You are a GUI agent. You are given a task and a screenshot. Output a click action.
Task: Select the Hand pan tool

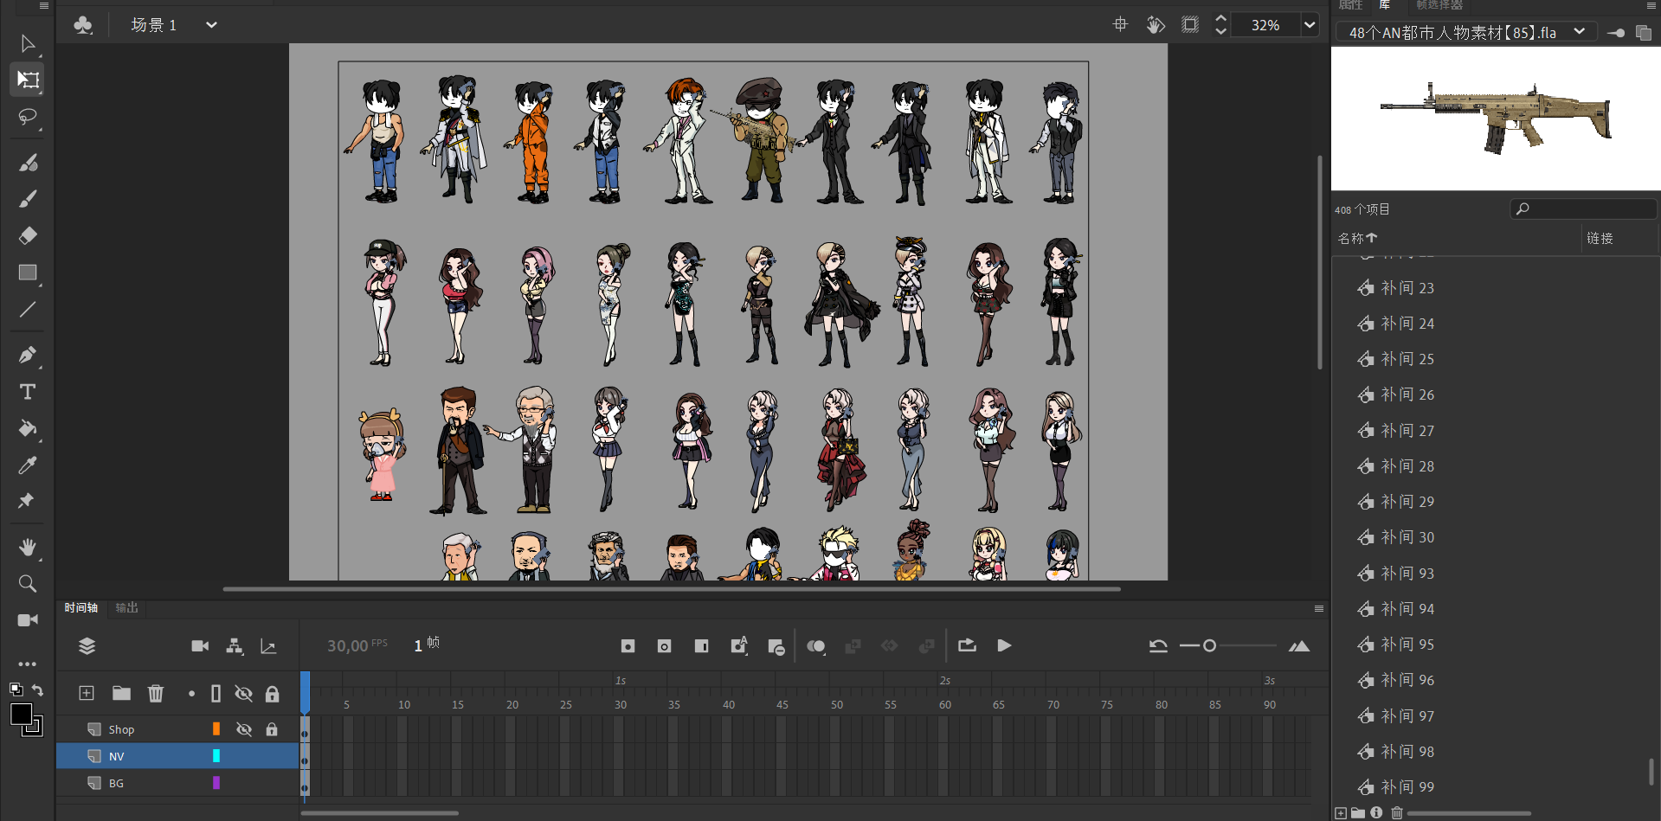coord(28,547)
